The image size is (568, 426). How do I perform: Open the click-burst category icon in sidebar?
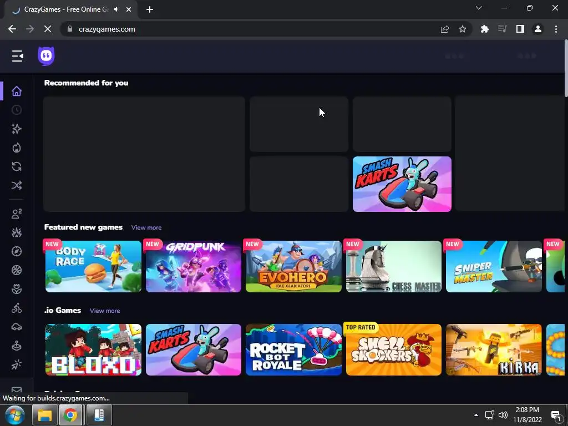coord(17,364)
